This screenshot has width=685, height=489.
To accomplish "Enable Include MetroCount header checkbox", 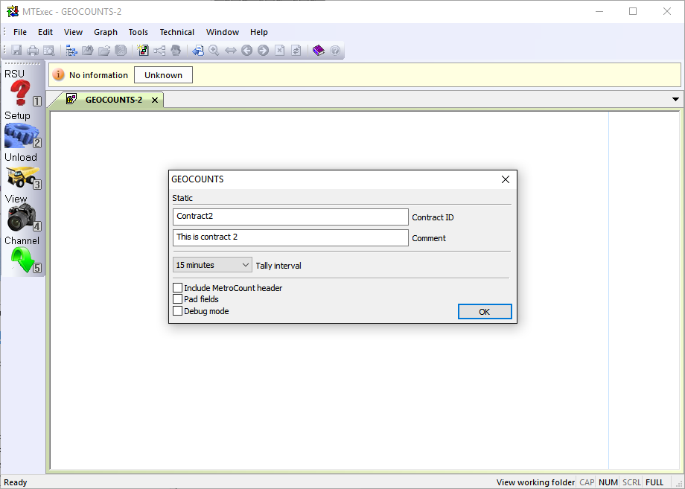I will coord(177,288).
